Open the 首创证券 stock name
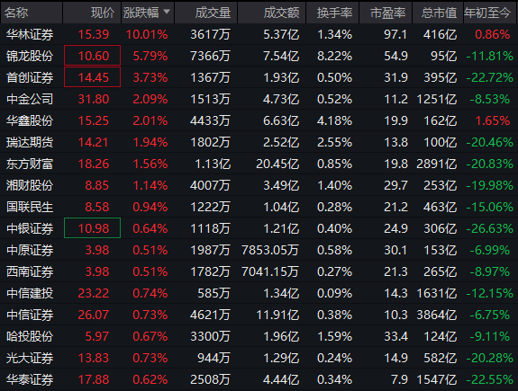The image size is (518, 391). coord(30,77)
